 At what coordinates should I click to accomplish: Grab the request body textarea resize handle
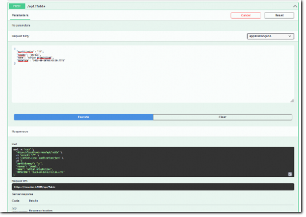tap(292, 101)
